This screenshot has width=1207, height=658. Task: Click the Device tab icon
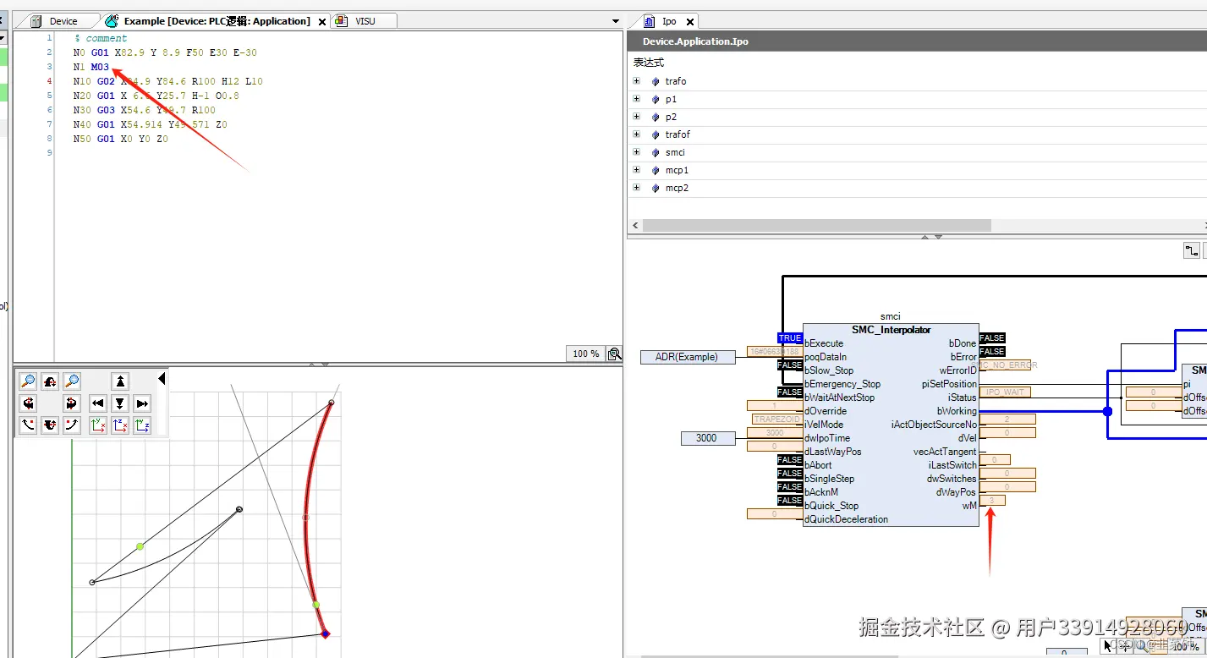pyautogui.click(x=36, y=21)
